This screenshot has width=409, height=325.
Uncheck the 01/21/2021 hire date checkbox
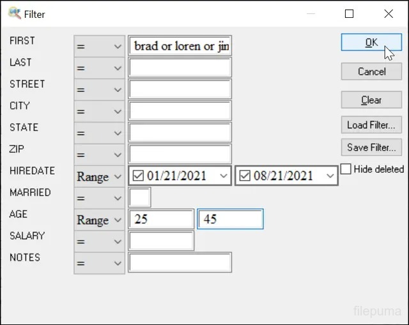coord(139,176)
